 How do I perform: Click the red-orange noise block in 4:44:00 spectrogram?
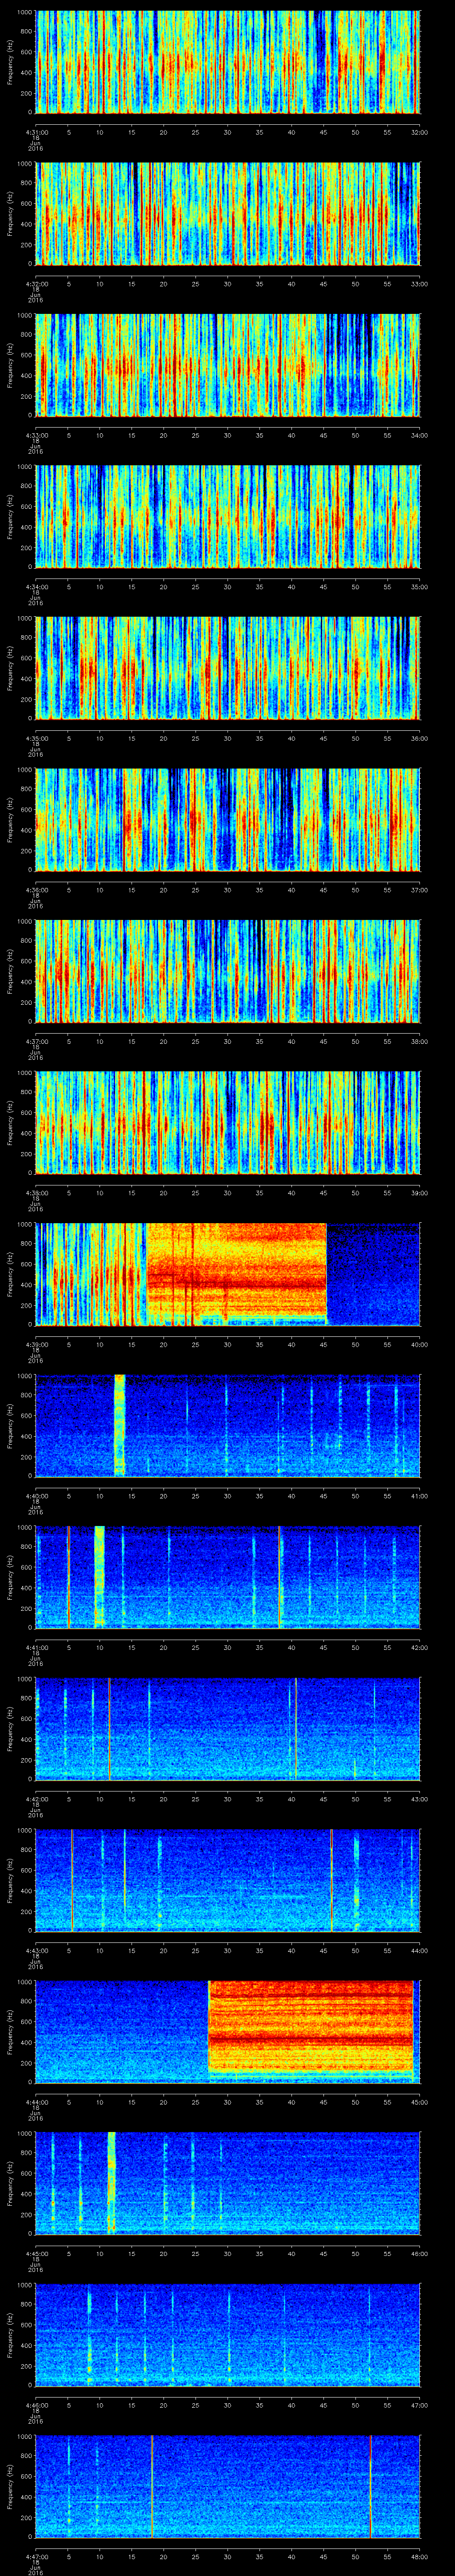tap(311, 2026)
